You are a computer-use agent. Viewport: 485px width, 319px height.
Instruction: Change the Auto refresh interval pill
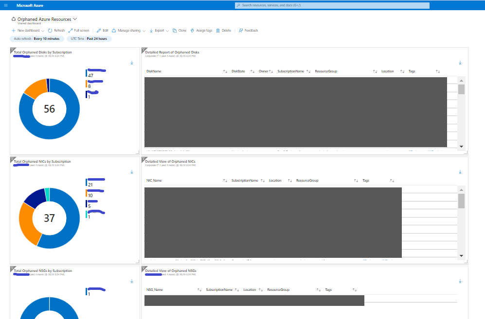click(x=37, y=39)
